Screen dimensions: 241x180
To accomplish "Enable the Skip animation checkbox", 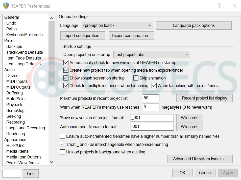I will (x=136, y=78).
